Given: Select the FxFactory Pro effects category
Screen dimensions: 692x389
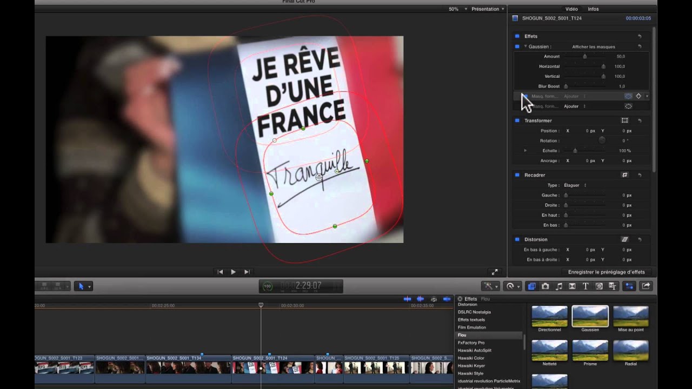Looking at the screenshot, I should pos(471,343).
